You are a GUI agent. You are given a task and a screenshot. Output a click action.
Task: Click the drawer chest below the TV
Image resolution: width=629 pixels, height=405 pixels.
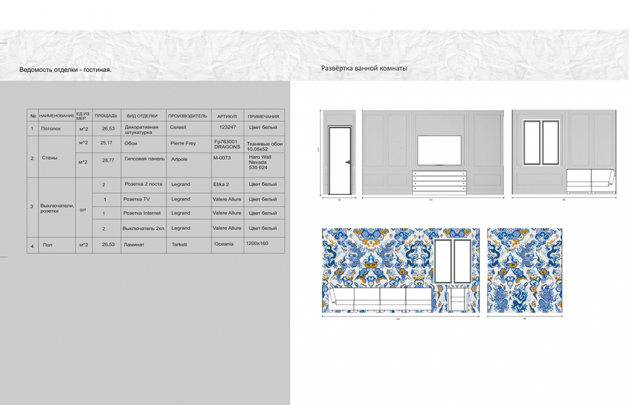point(439,181)
